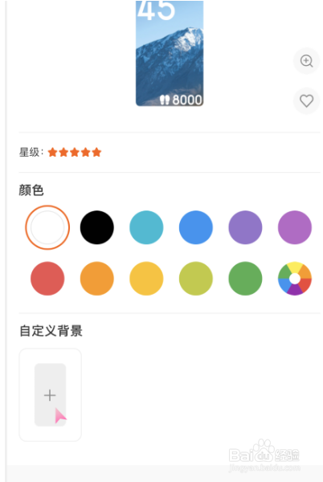The image size is (323, 482).
Task: Select the lime green swatch
Action: [196, 279]
